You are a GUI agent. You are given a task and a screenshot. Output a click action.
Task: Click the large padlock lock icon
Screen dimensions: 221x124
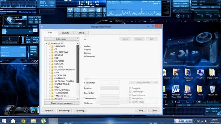pos(99,10)
